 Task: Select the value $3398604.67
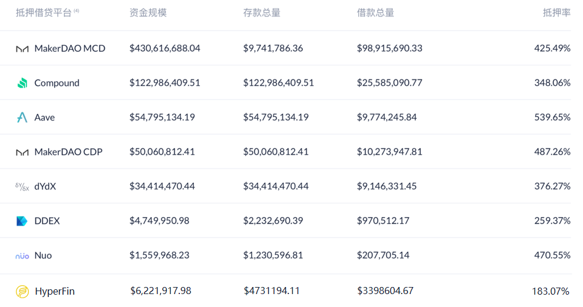[385, 291]
